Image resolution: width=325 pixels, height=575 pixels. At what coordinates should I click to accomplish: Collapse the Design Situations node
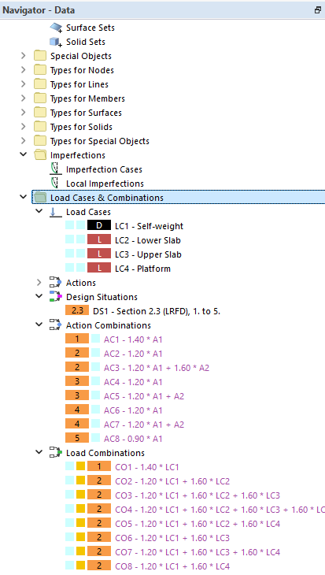pyautogui.click(x=39, y=296)
